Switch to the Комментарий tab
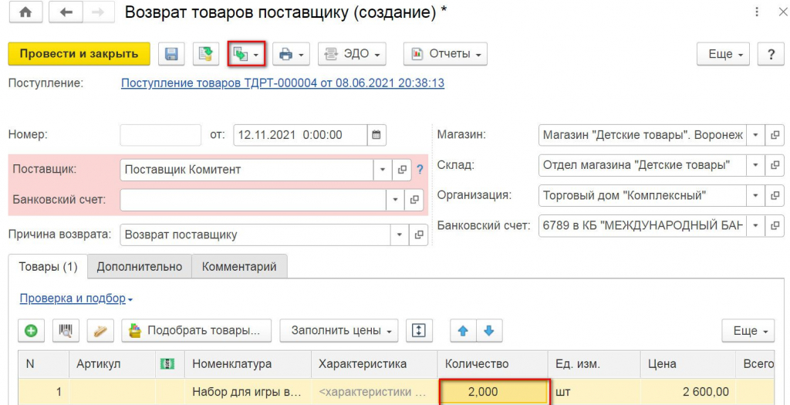Image resolution: width=790 pixels, height=405 pixels. click(x=239, y=266)
